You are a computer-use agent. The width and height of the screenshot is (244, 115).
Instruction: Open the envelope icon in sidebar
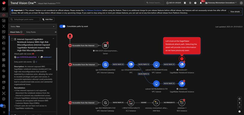pos(4,82)
